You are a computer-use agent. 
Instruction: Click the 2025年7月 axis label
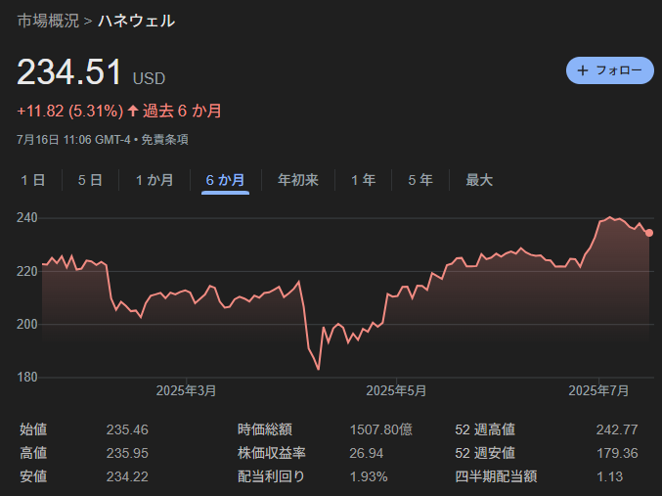tap(598, 390)
